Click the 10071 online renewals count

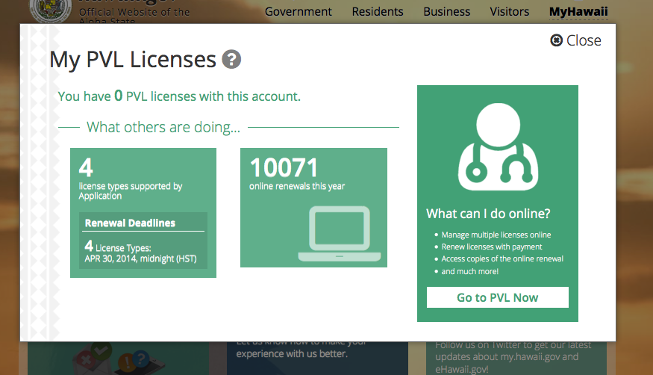click(284, 167)
